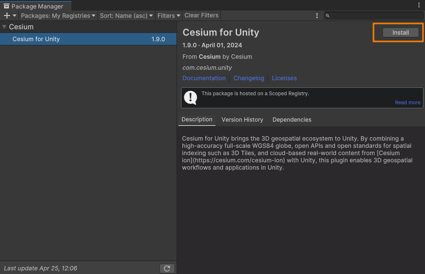Screen dimensions: 425x274
Task: Click the search magnifier icon
Action: (328, 16)
